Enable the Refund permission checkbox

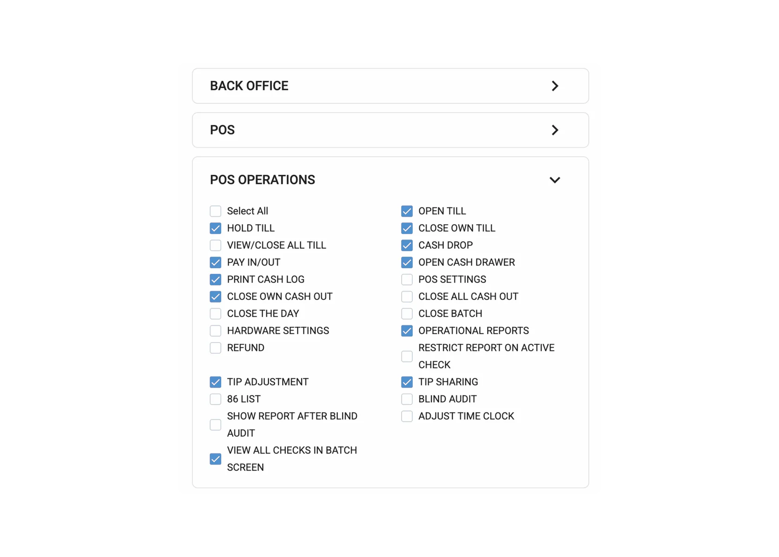215,348
